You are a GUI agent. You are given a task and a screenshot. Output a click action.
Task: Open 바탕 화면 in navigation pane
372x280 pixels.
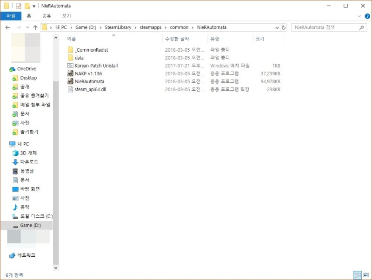coord(30,189)
